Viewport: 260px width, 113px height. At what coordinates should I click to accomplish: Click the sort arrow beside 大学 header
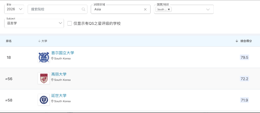pos(39,41)
